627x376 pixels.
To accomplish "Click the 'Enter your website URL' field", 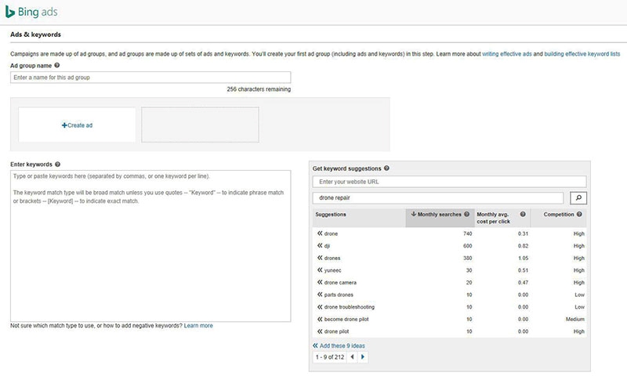I will [x=449, y=182].
